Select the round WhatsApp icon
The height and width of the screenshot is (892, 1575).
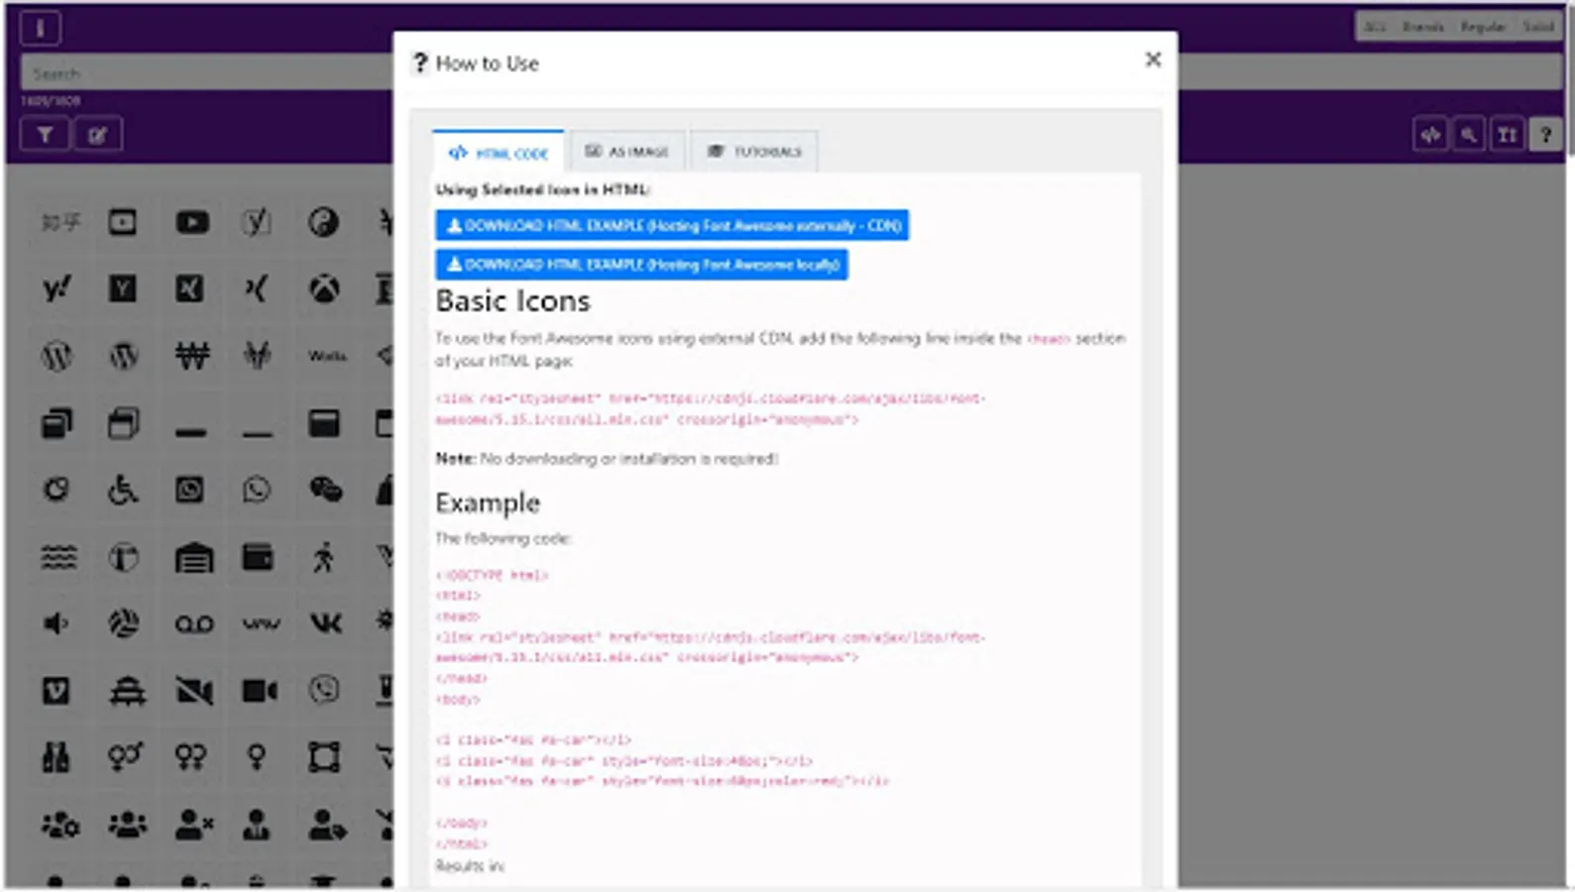[x=257, y=489]
